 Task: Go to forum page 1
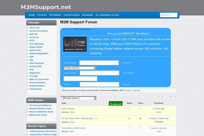159,97
